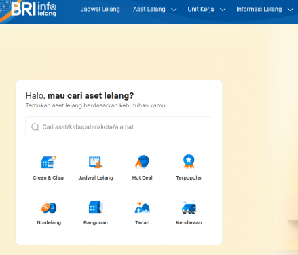Click the heading 'mau cari aset lelang?'
This screenshot has height=255, width=298.
(90, 96)
